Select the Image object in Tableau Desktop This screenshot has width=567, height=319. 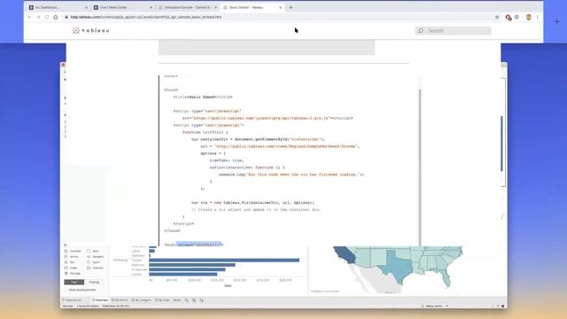[71, 268]
